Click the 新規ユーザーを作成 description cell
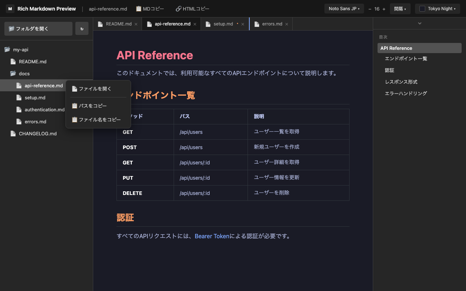The width and height of the screenshot is (466, 291). click(299, 147)
